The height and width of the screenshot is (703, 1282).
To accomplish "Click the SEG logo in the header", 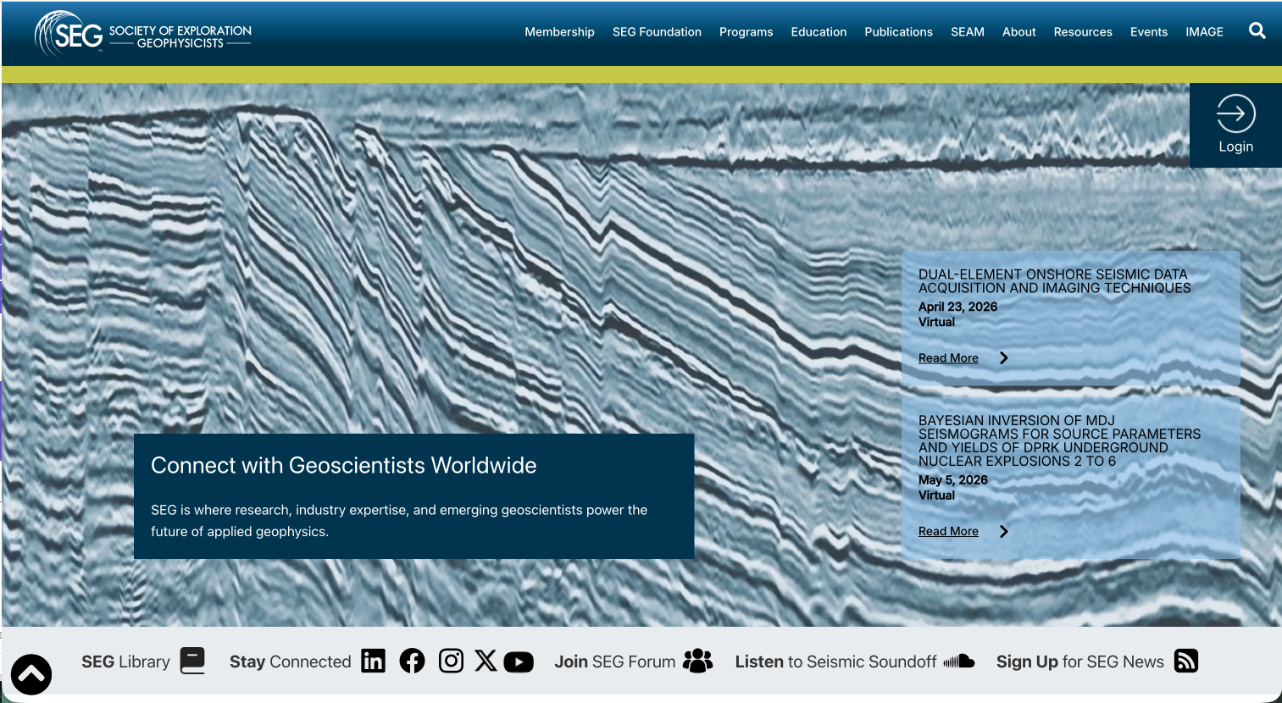I will point(142,35).
